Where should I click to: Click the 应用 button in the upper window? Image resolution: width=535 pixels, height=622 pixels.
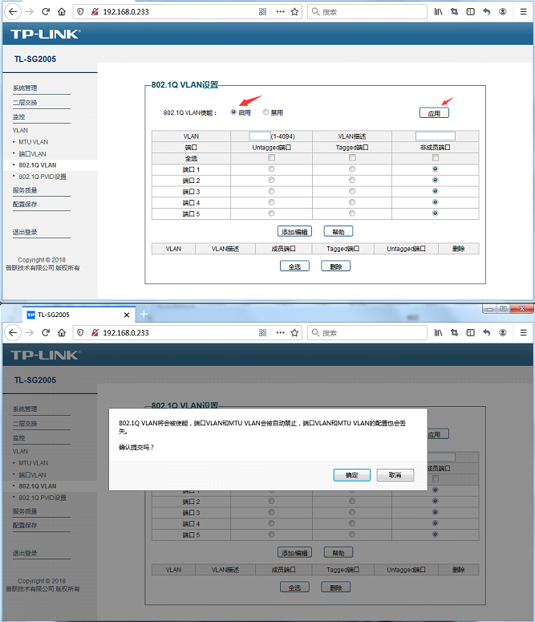coord(434,113)
